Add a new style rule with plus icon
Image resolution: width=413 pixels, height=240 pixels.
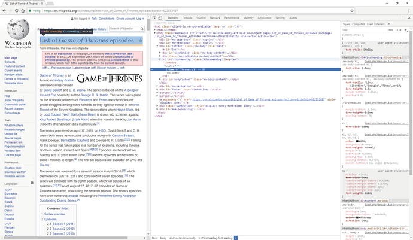pos(406,30)
